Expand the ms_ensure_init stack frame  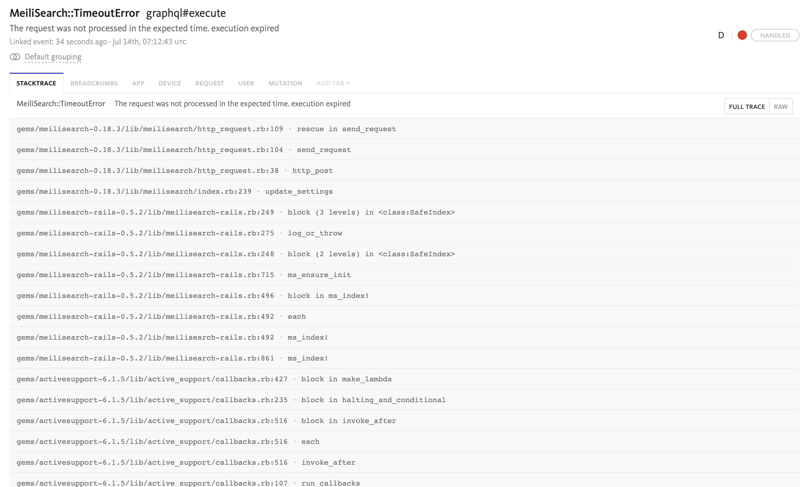[183, 275]
